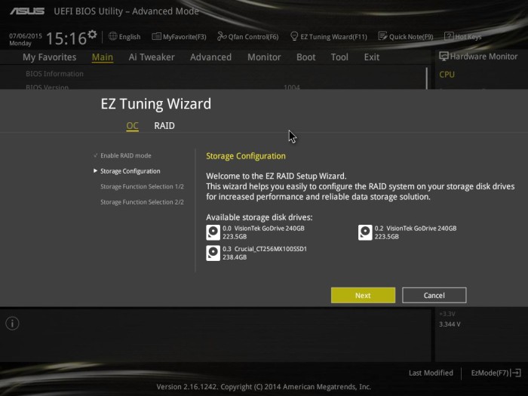This screenshot has width=528, height=396.
Task: Open MyFavorite(F3) from the top toolbar
Action: (179, 36)
